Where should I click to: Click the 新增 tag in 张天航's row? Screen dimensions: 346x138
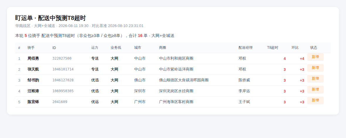(x=315, y=68)
